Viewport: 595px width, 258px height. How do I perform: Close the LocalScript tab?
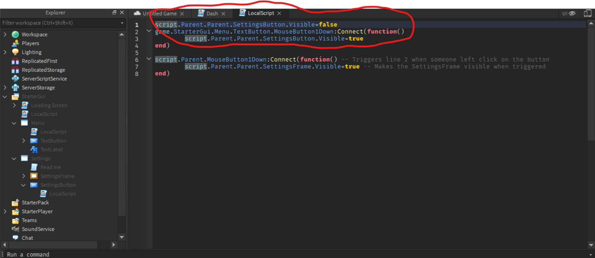279,13
